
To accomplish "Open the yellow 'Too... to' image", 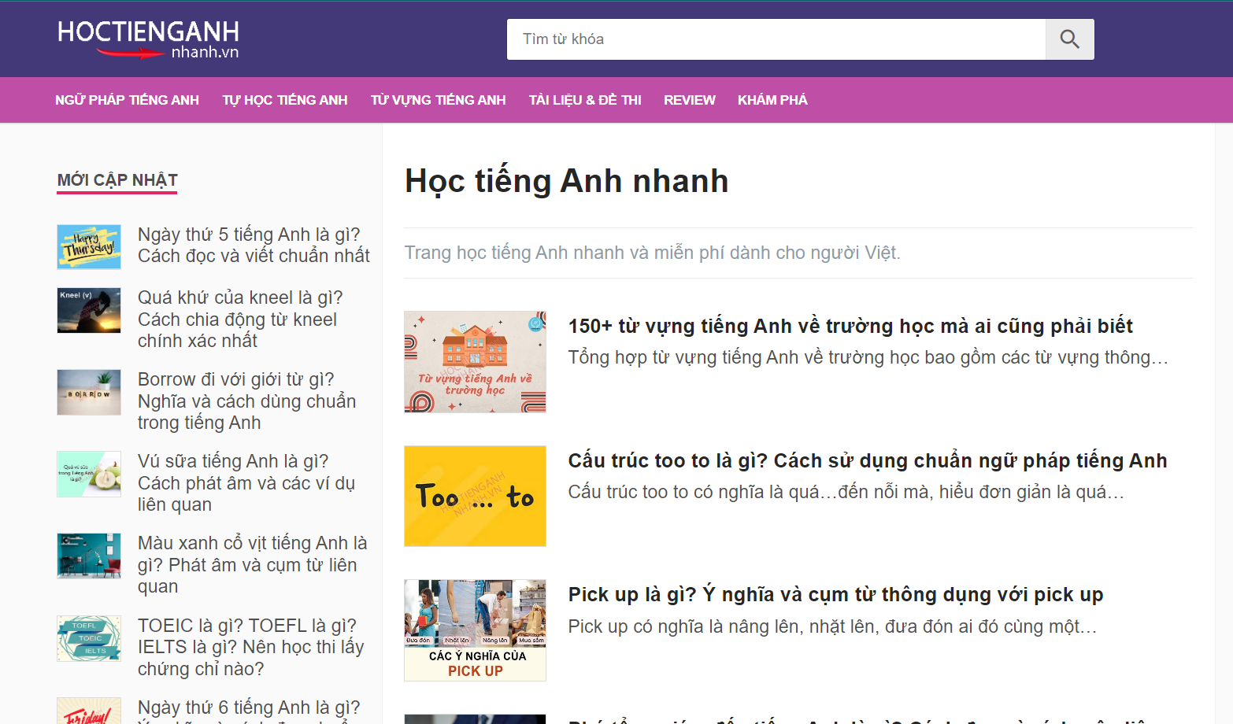I will [475, 496].
